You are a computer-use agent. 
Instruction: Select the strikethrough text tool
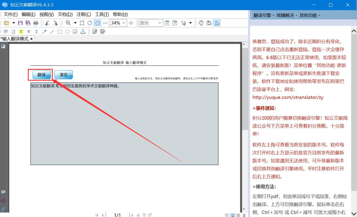(x=29, y=32)
